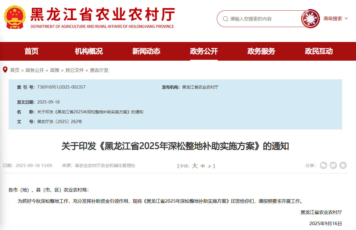Set font size to large (大)
The image size is (356, 230).
195,166
